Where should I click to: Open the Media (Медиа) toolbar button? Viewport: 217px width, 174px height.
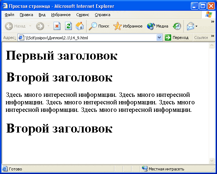158,26
